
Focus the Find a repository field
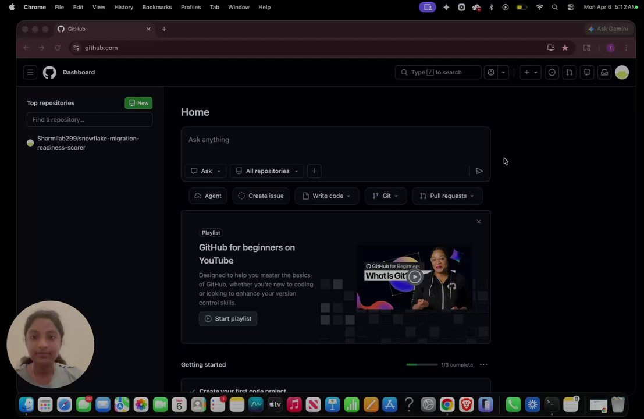tap(90, 119)
